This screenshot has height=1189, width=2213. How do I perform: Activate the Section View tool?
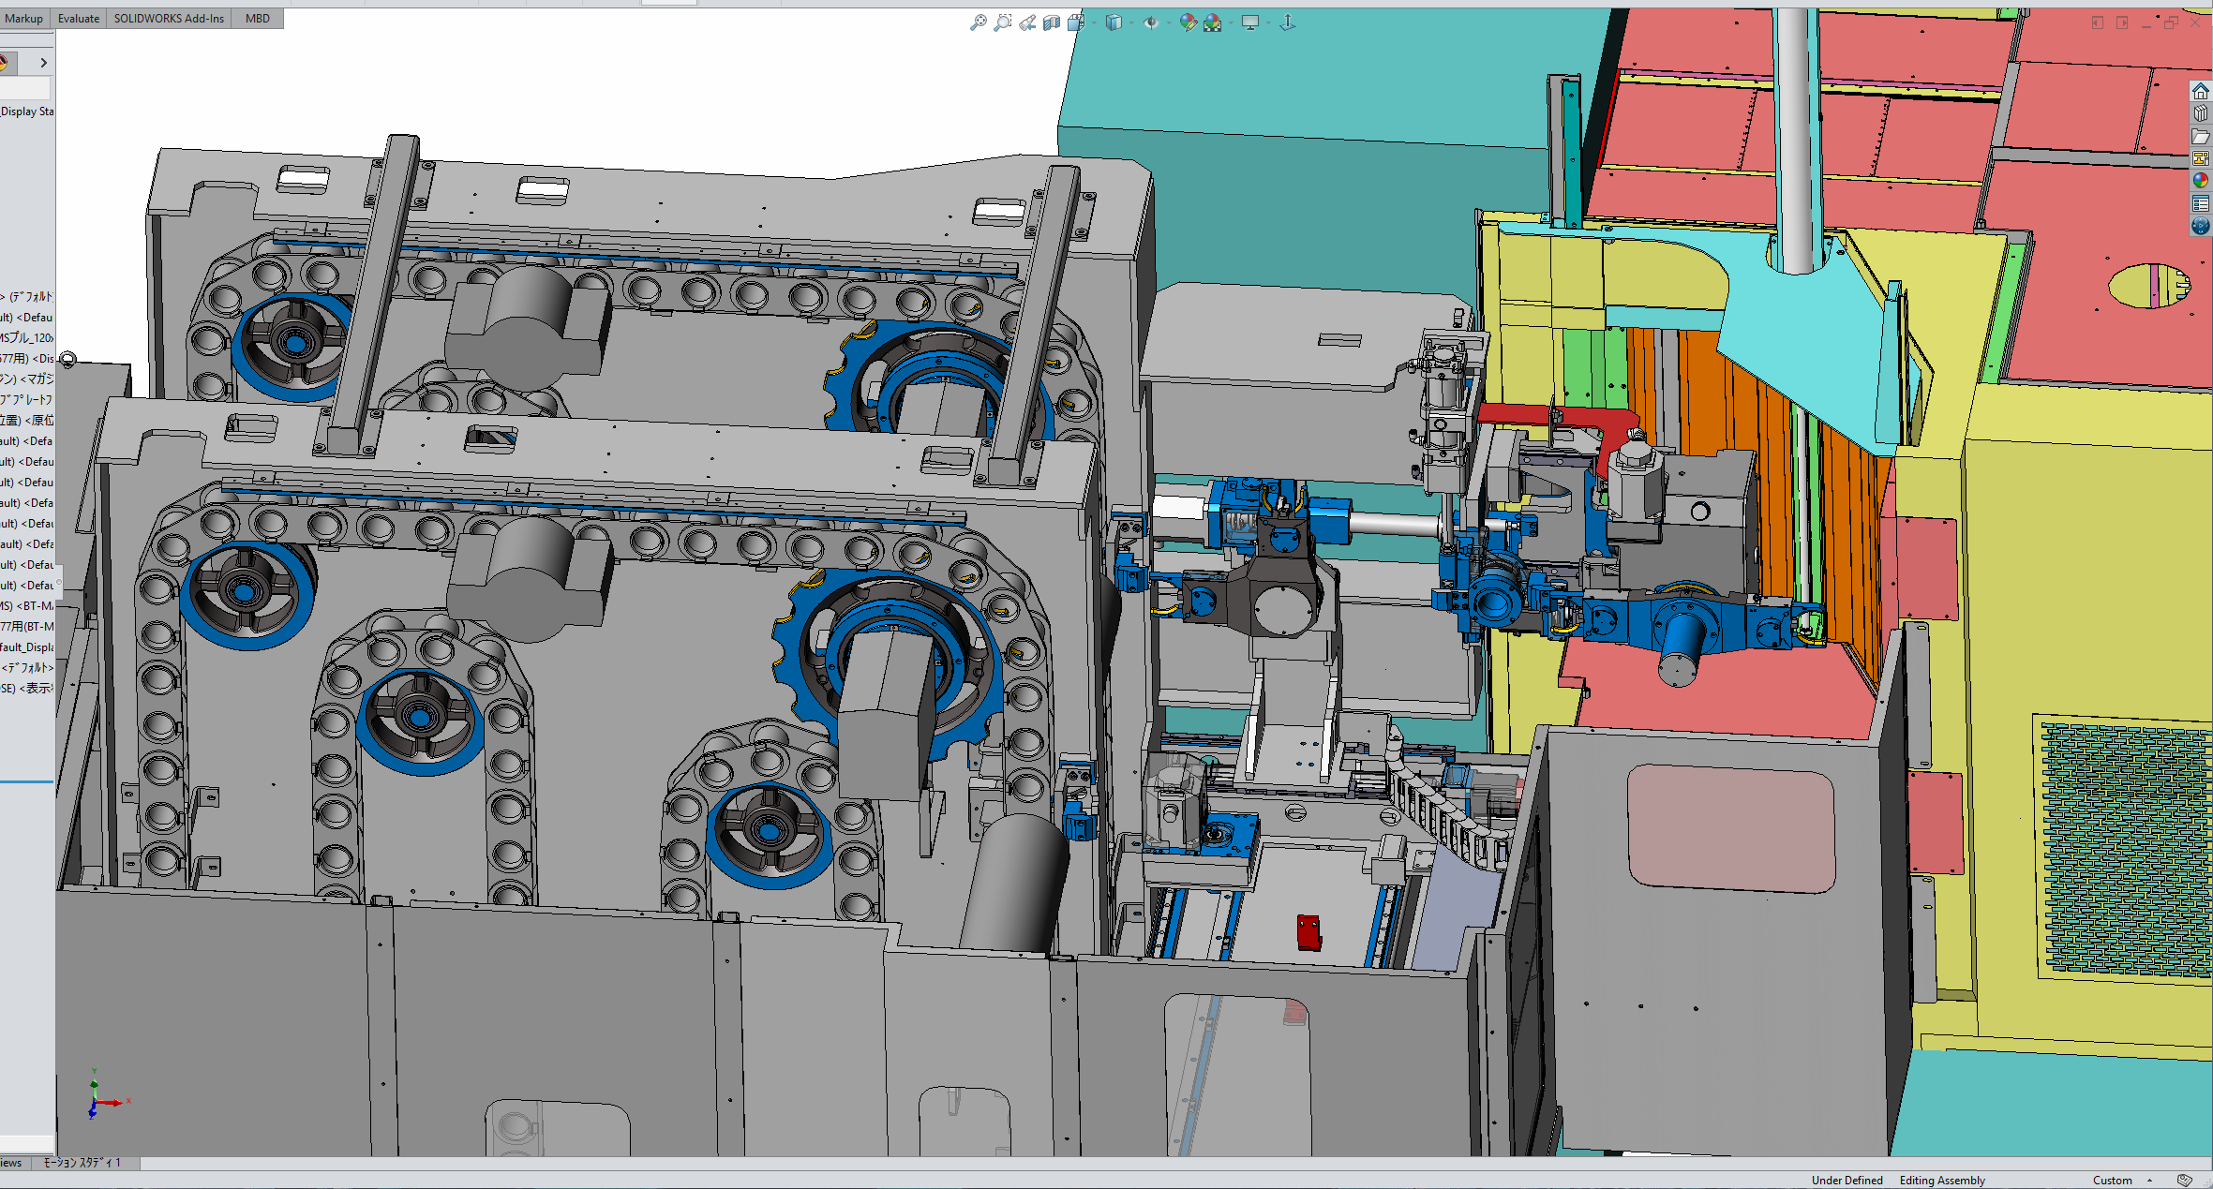1052,22
